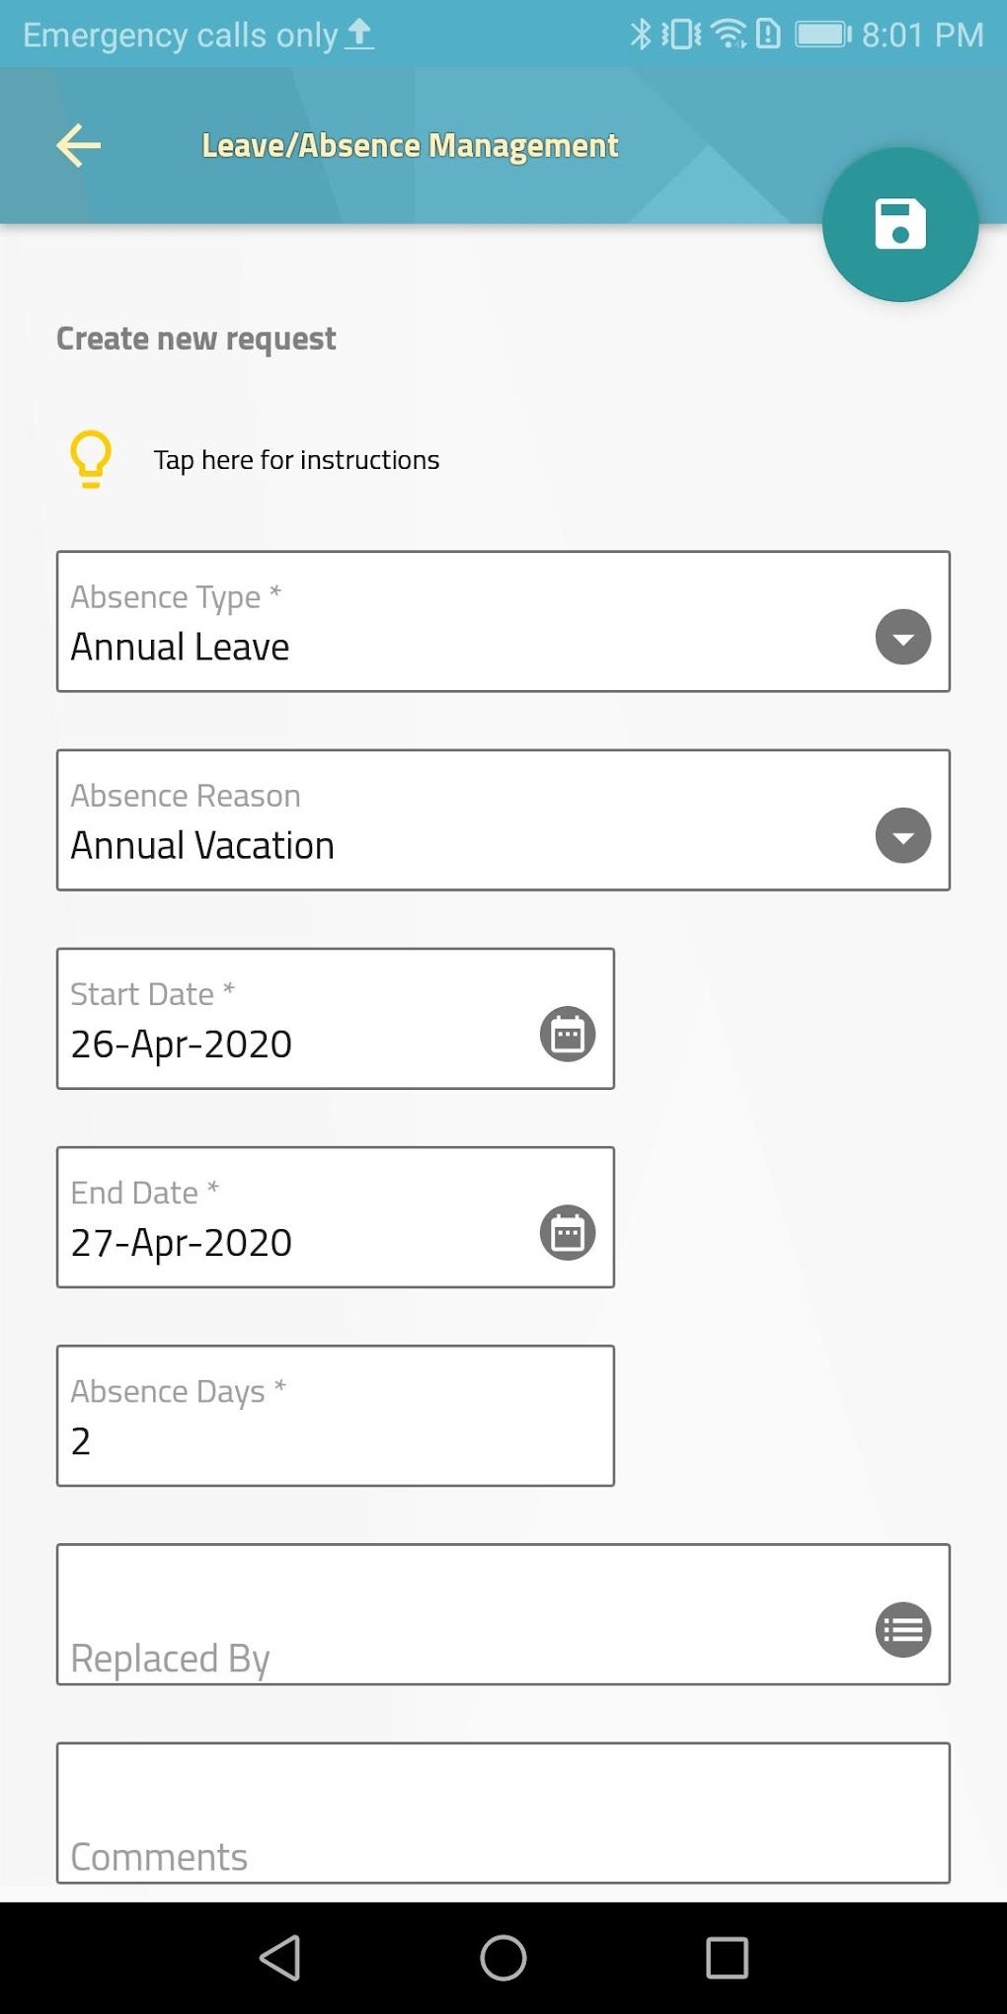The width and height of the screenshot is (1007, 2014).
Task: Save the leave request via floppy icon
Action: coord(899,225)
